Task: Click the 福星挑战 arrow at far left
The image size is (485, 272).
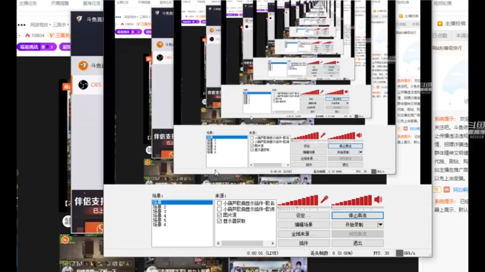Action: coord(52,47)
